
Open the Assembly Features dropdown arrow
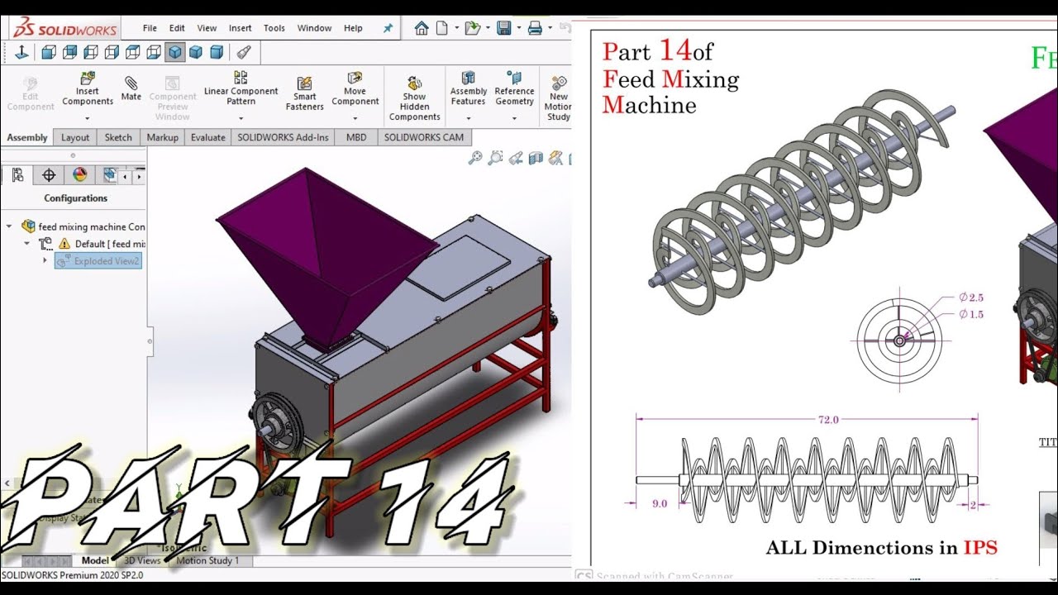468,118
